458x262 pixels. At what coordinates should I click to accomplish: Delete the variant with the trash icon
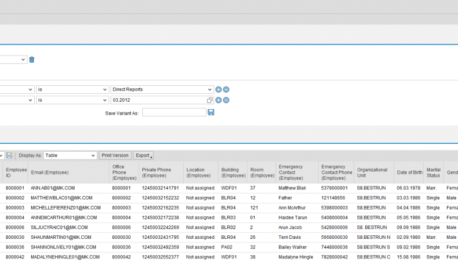32,60
